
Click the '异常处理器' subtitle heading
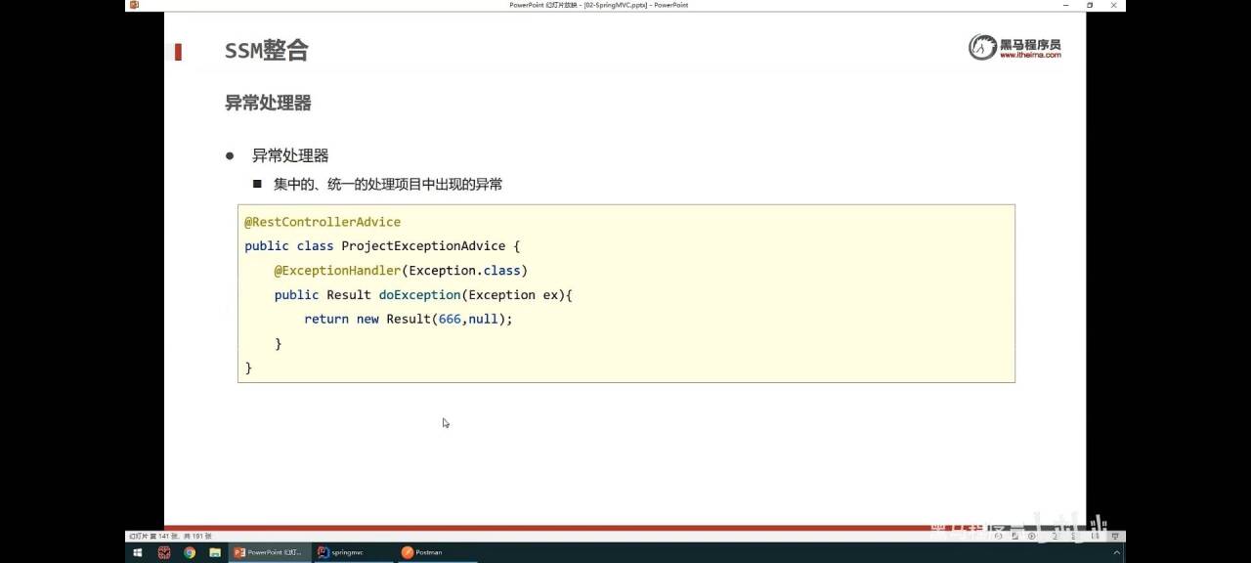(x=268, y=103)
